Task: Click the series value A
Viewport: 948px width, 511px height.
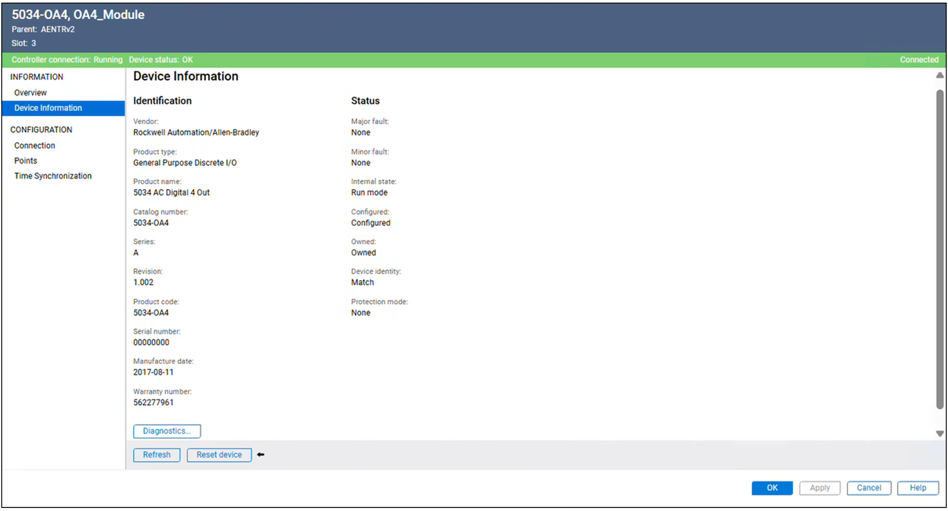Action: [136, 252]
